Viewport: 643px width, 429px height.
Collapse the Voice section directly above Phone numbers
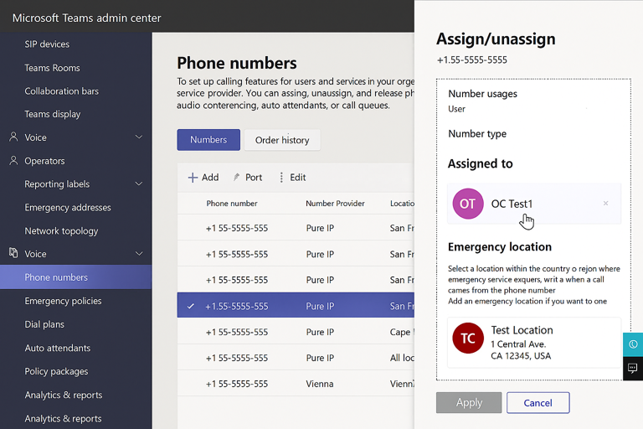coord(139,254)
